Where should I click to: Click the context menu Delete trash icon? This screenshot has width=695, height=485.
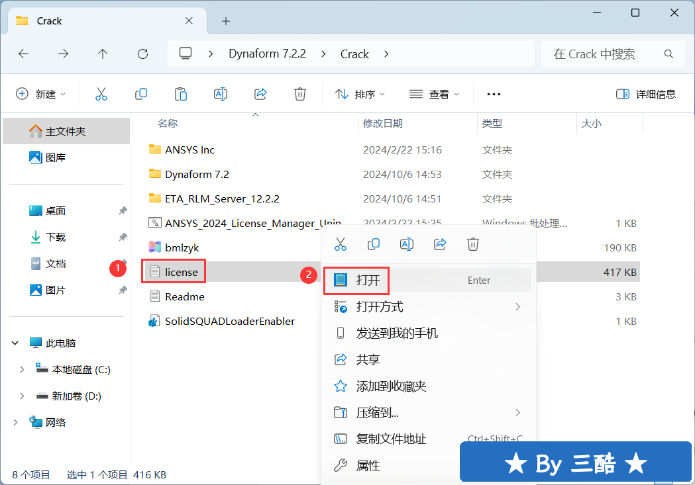click(x=473, y=244)
